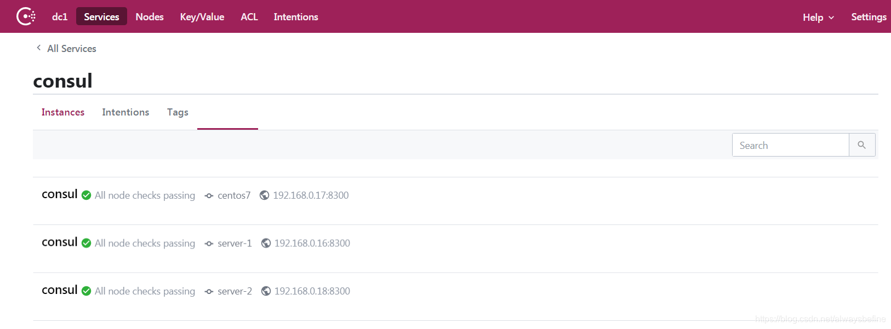This screenshot has height=329, width=891.
Task: Open Intentions in the top navigation
Action: (x=296, y=17)
